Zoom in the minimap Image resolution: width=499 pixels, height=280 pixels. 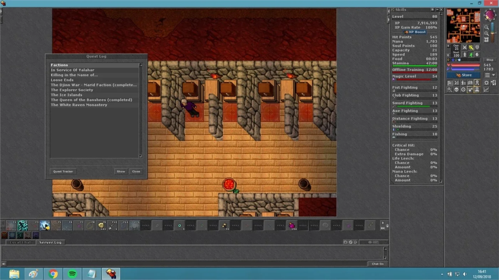[486, 33]
